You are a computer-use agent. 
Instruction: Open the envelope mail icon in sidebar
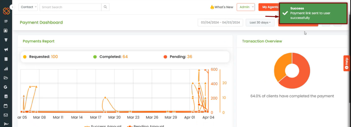pyautogui.click(x=6, y=115)
